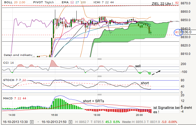Click the green change value 45.3
The image size is (196, 125).
[108, 122]
